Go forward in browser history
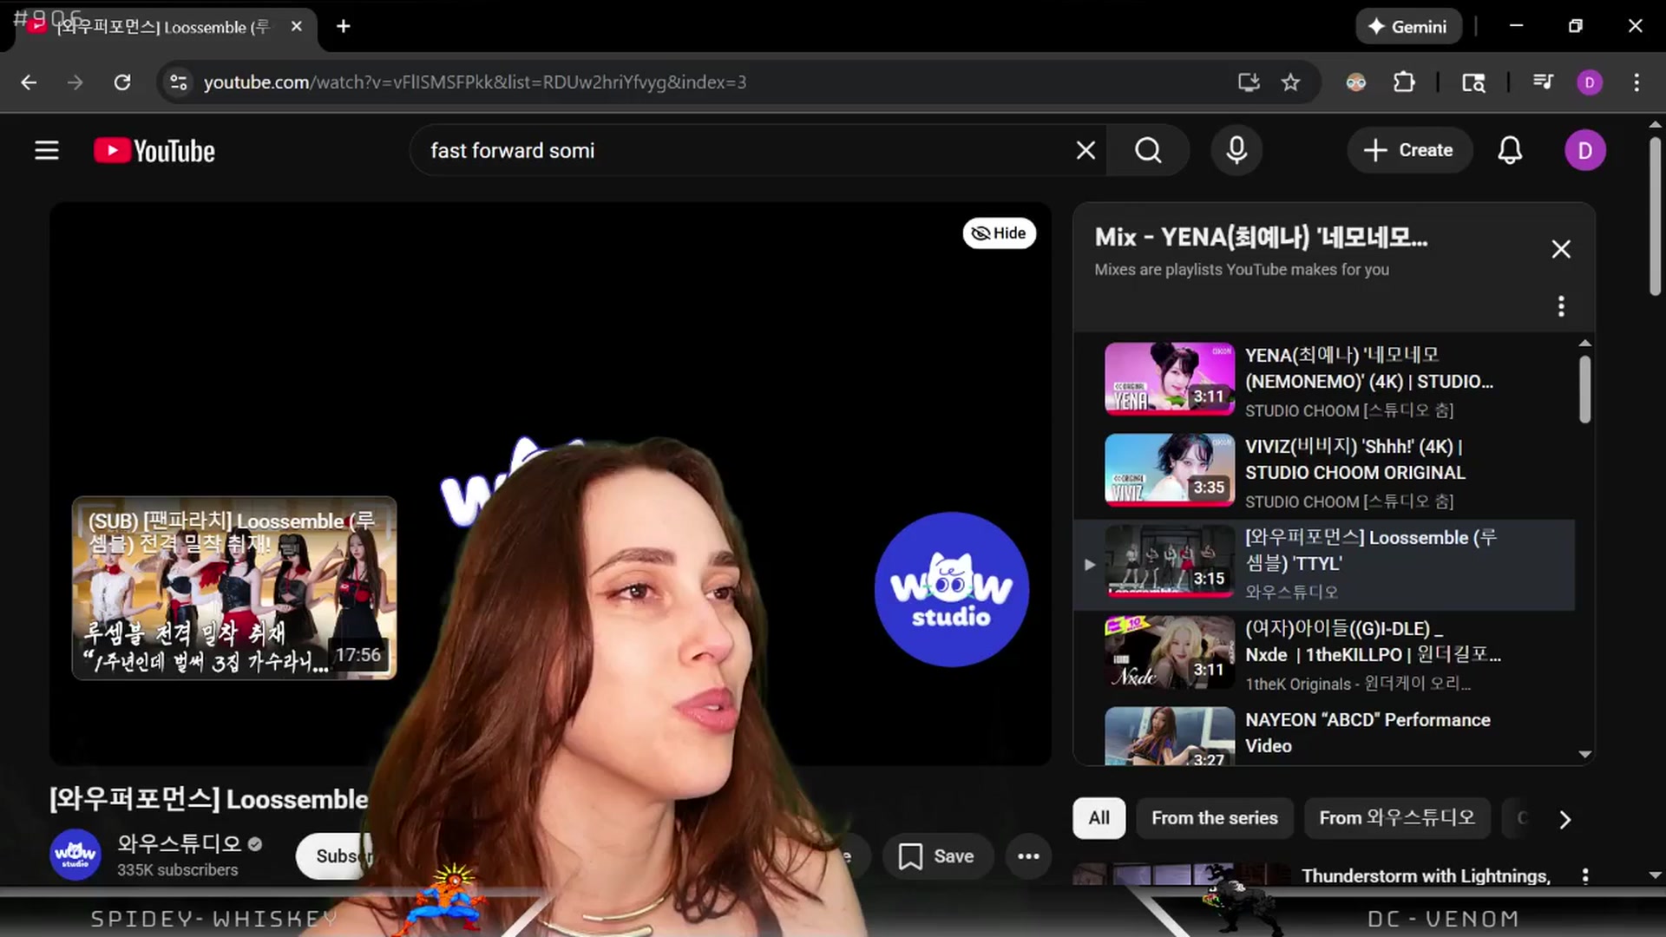The height and width of the screenshot is (937, 1666). pyautogui.click(x=75, y=82)
